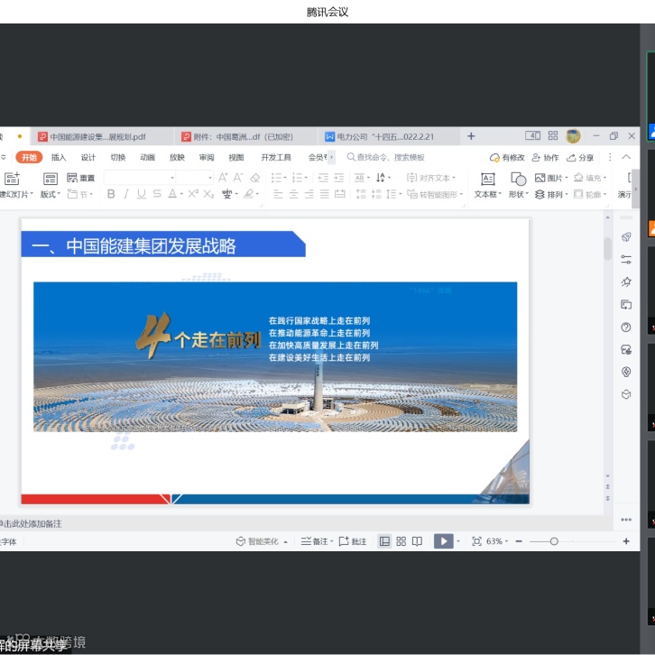
Task: Expand the slideshow play options arrow
Action: [x=458, y=541]
